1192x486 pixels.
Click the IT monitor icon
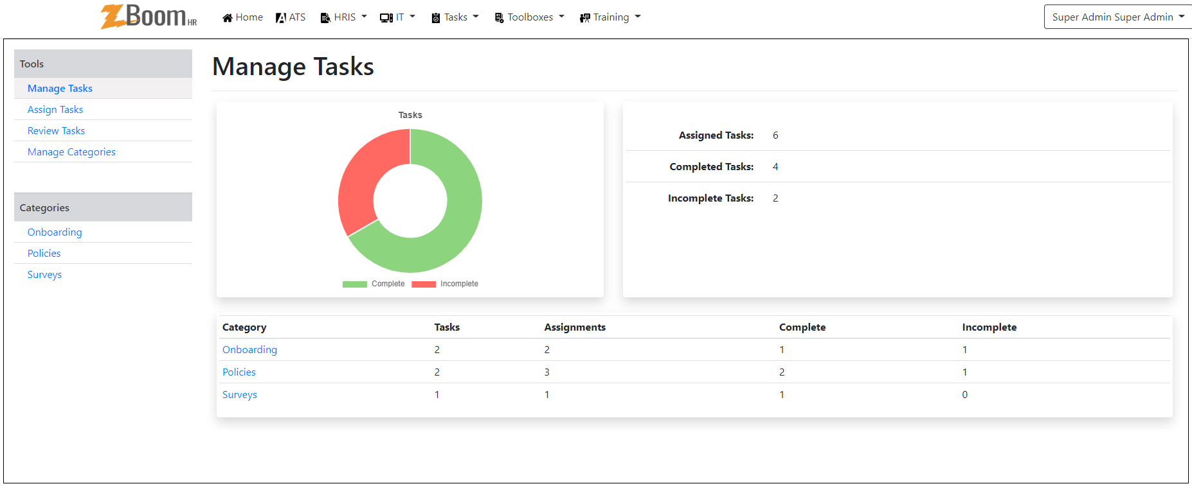coord(386,18)
